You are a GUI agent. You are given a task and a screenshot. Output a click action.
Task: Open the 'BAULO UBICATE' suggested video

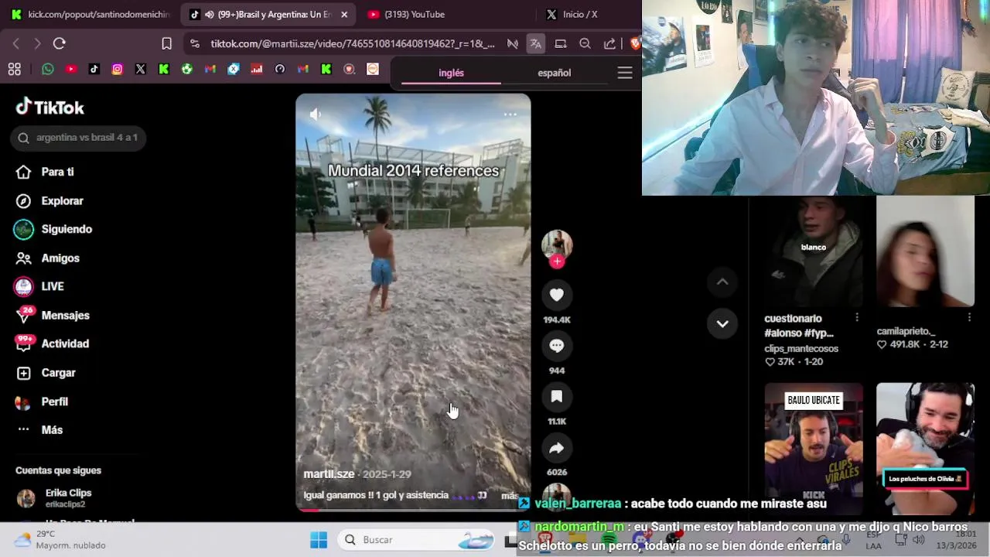point(814,447)
